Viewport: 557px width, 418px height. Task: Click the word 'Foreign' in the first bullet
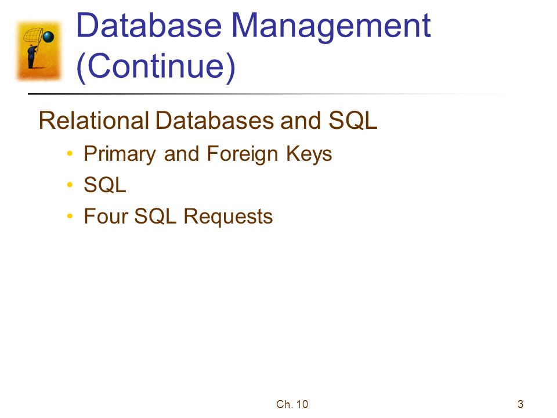[243, 154]
